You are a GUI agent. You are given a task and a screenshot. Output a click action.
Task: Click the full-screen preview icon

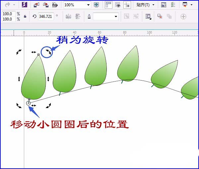pos(96,5)
